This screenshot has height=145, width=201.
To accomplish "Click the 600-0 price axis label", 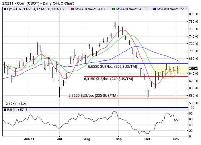I will tap(194, 88).
